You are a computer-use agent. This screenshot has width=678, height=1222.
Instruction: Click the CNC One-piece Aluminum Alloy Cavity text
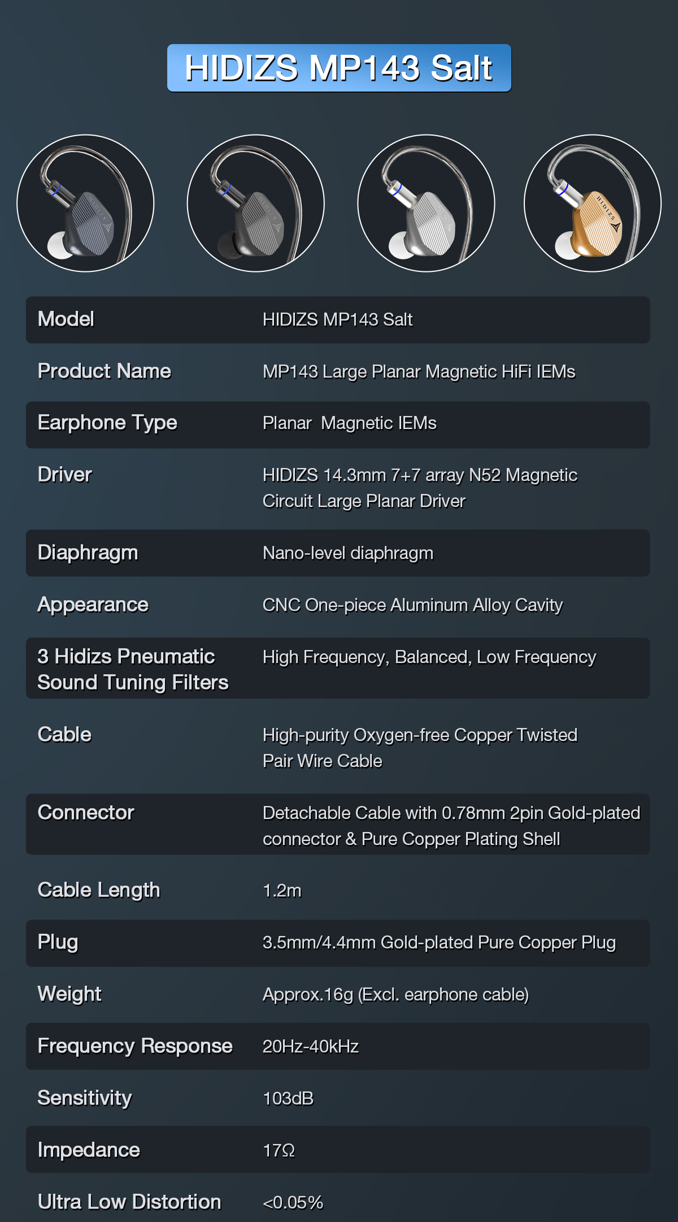click(412, 605)
